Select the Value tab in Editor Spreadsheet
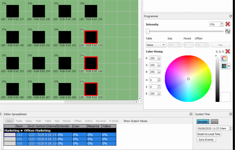This screenshot has width=235, height=150. pyautogui.click(x=9, y=121)
